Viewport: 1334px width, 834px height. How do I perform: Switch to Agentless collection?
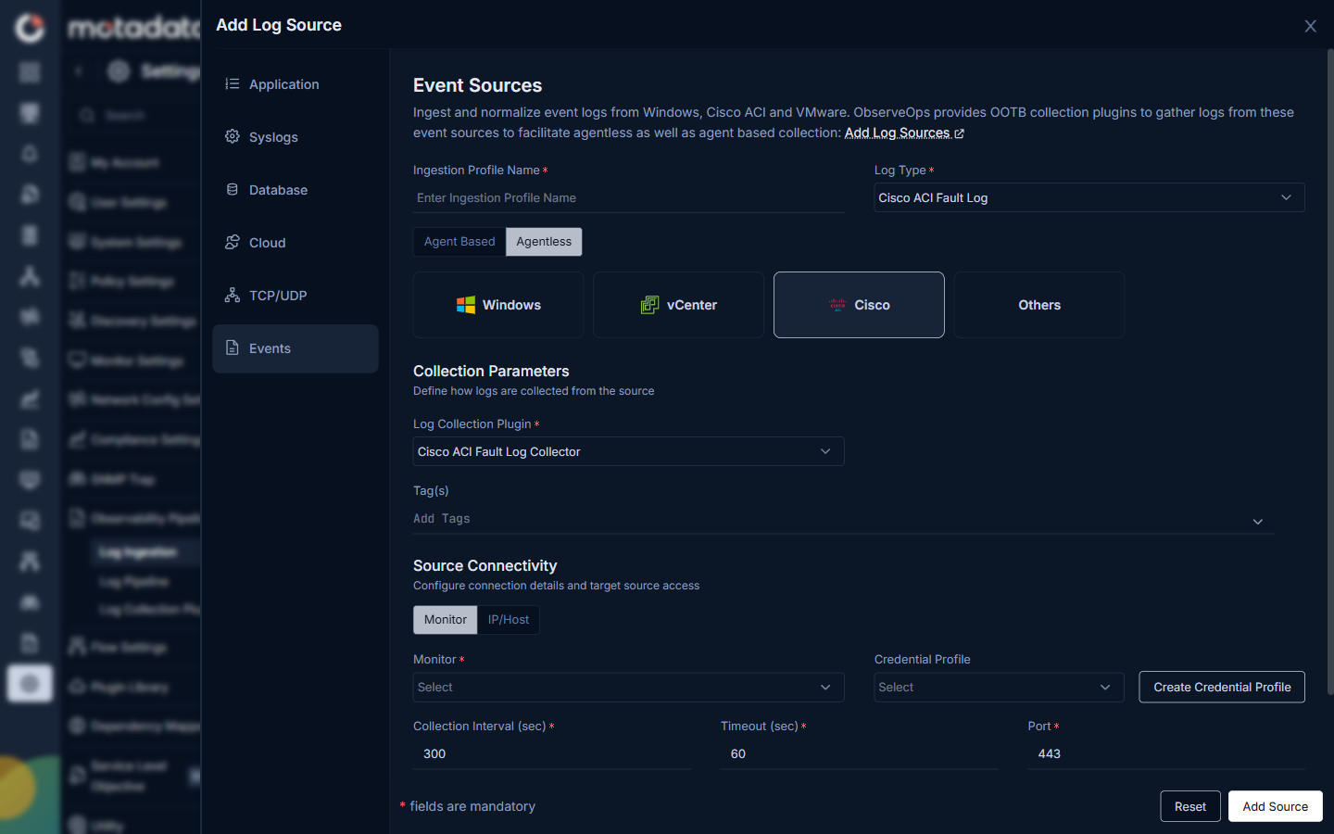click(544, 242)
